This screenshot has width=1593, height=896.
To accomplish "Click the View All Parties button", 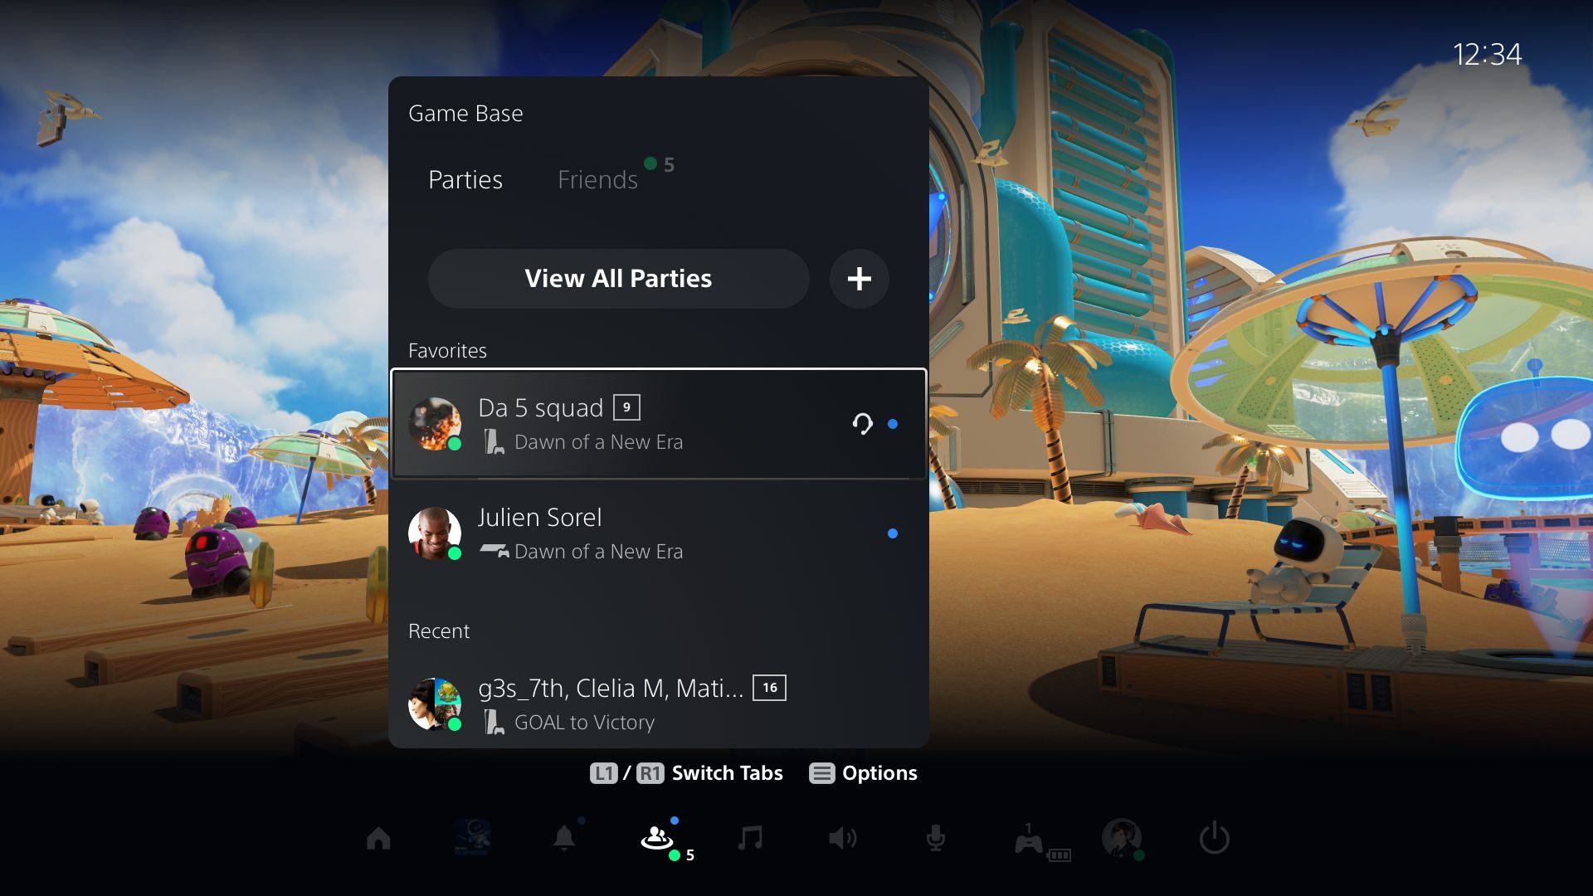I will pyautogui.click(x=618, y=278).
